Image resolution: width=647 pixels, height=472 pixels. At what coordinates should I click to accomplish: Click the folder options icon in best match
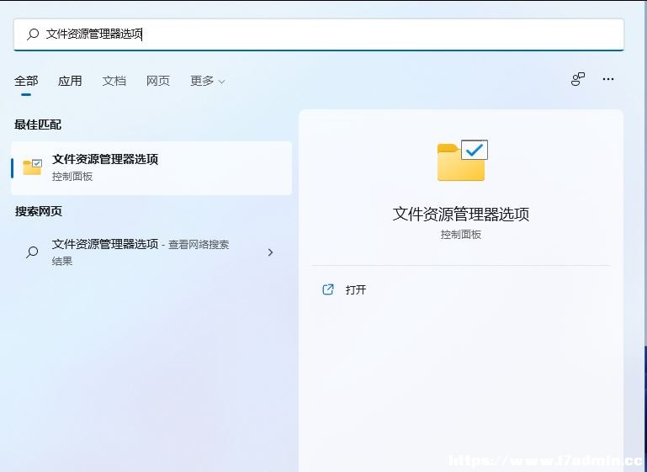coord(32,167)
